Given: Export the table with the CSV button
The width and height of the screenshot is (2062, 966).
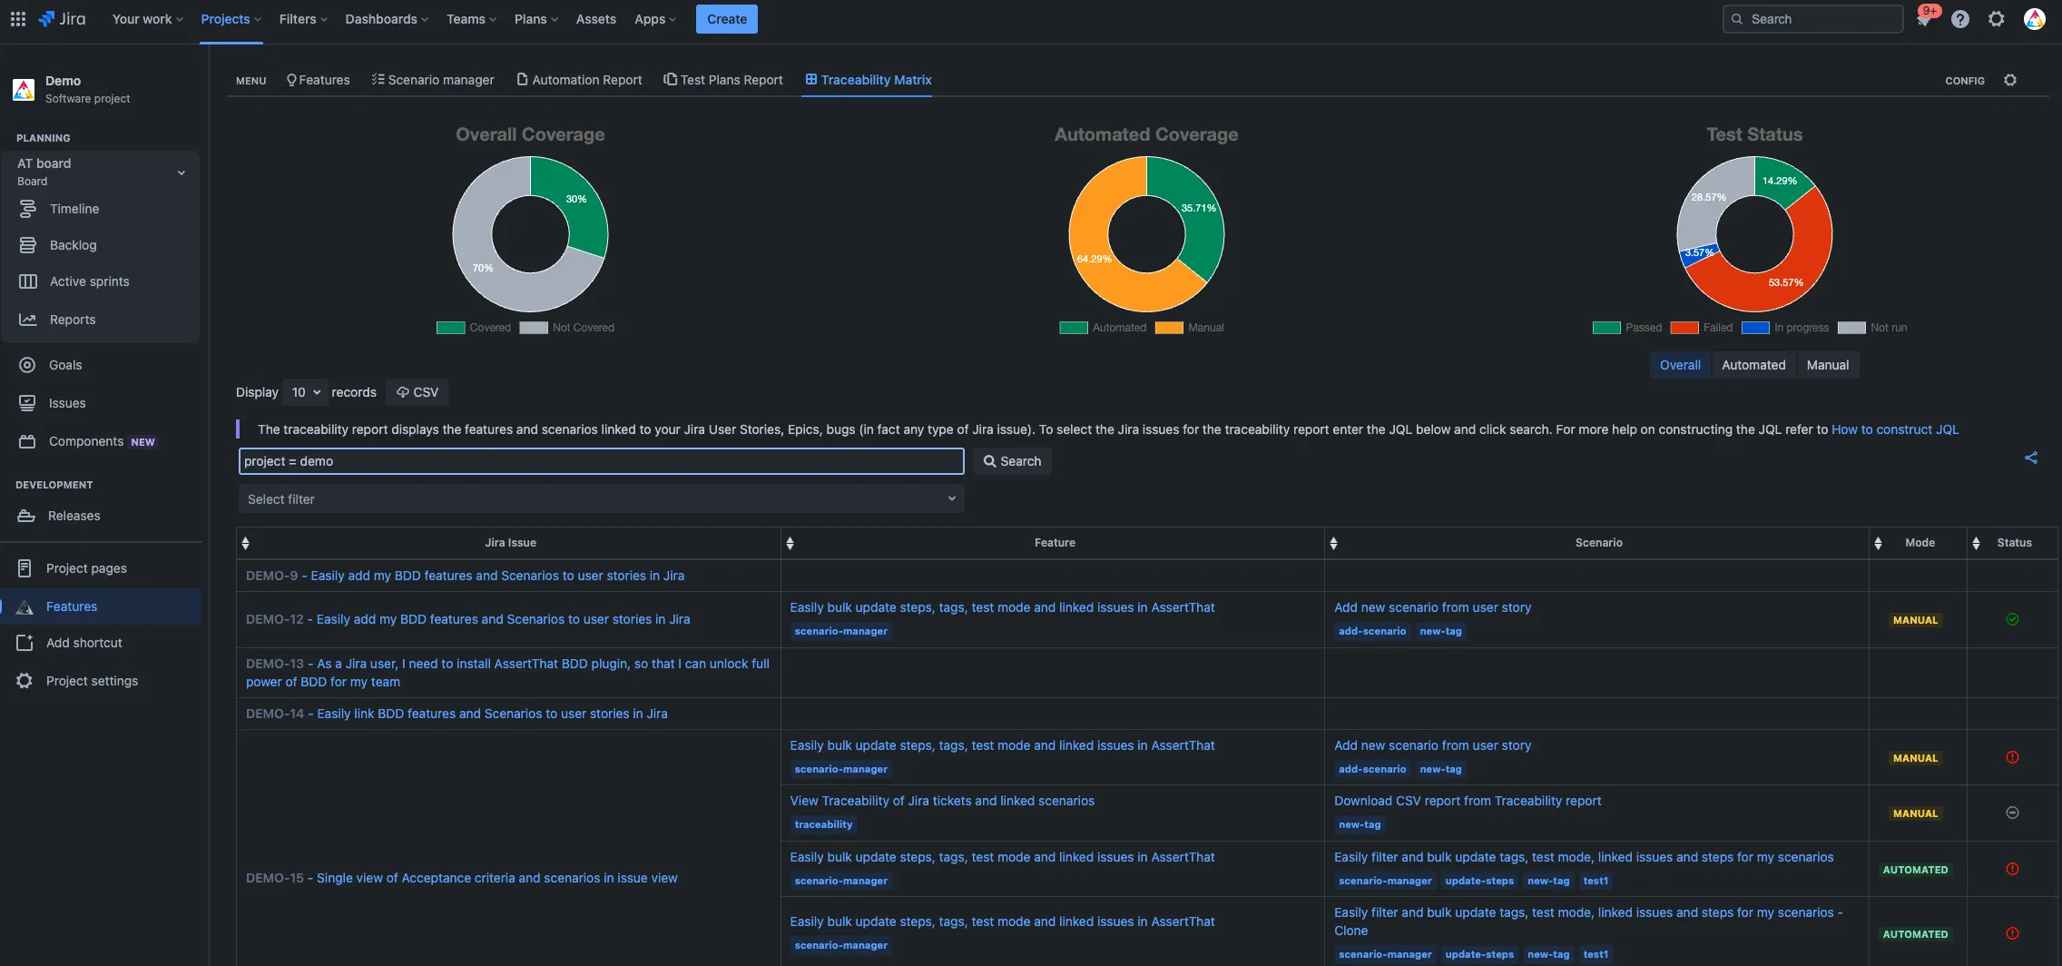Looking at the screenshot, I should (417, 392).
